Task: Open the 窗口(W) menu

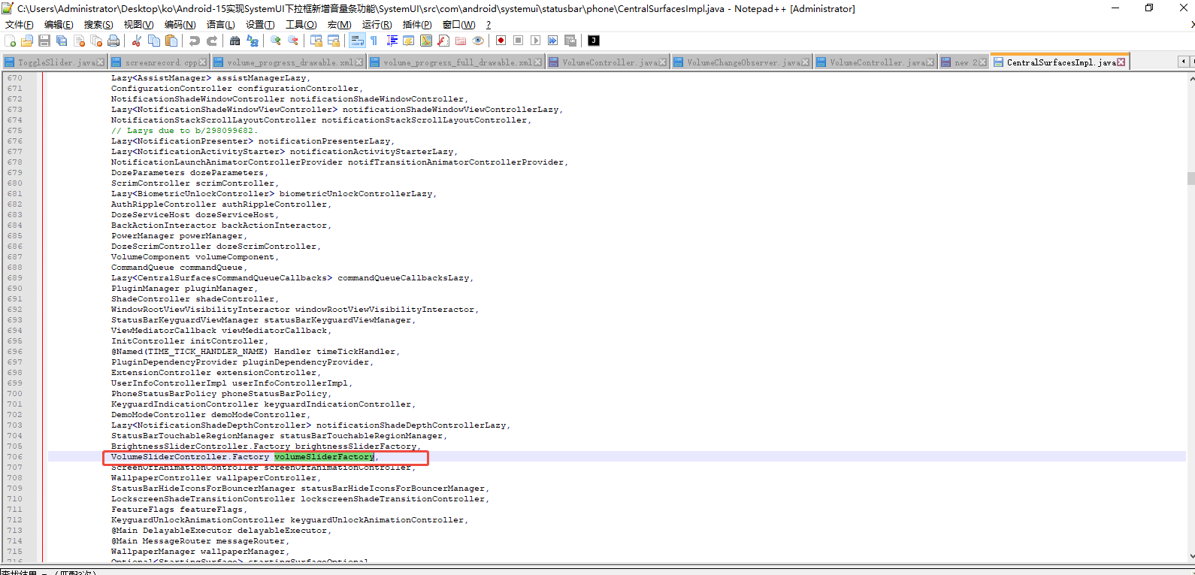Action: pyautogui.click(x=458, y=25)
